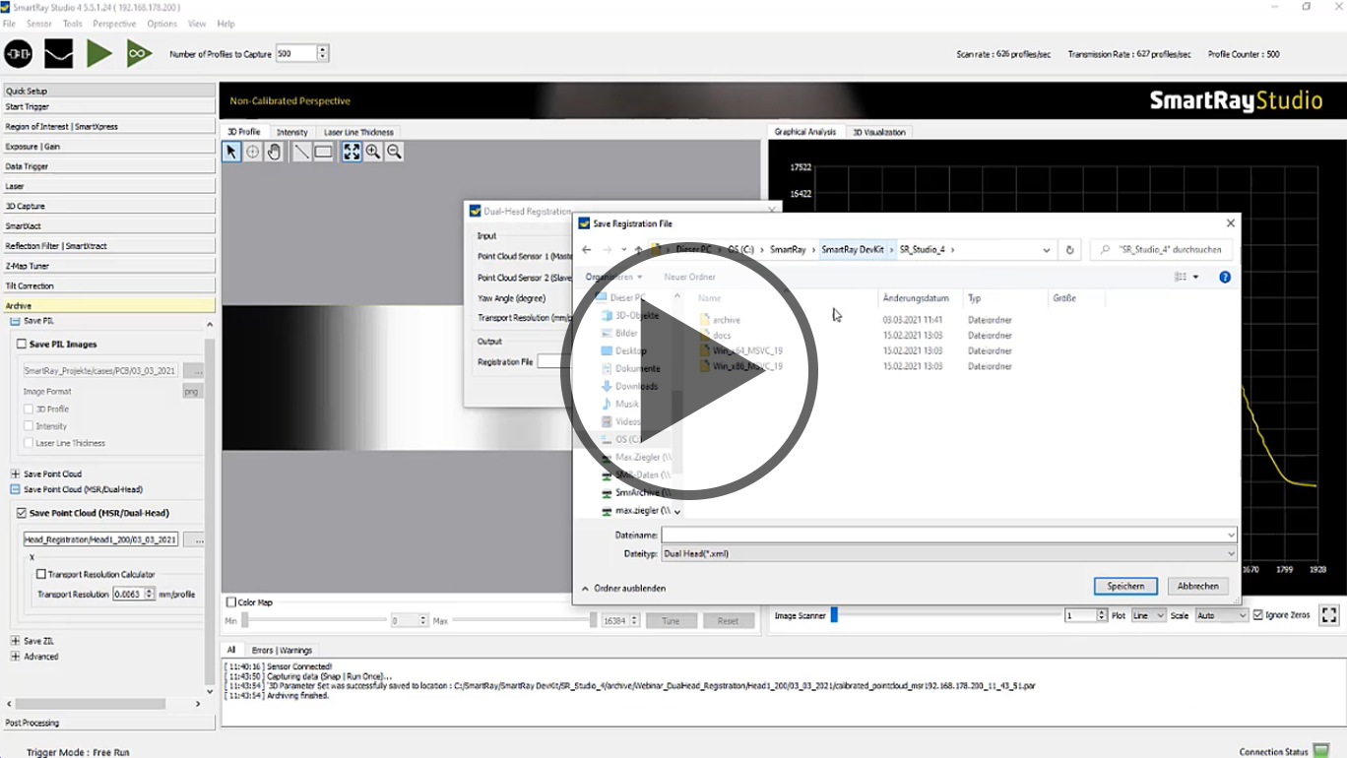Select Bilder in the navigation pane

626,333
